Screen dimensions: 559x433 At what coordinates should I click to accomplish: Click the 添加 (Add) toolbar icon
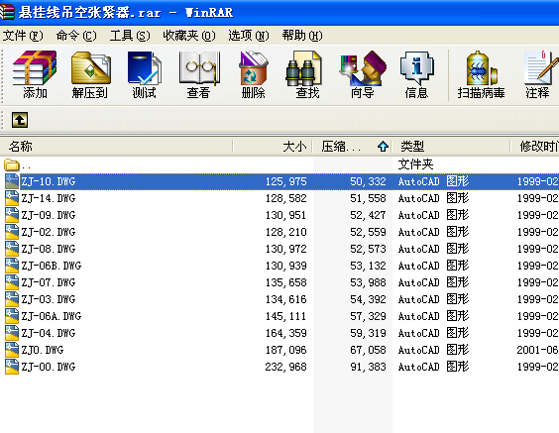click(35, 75)
